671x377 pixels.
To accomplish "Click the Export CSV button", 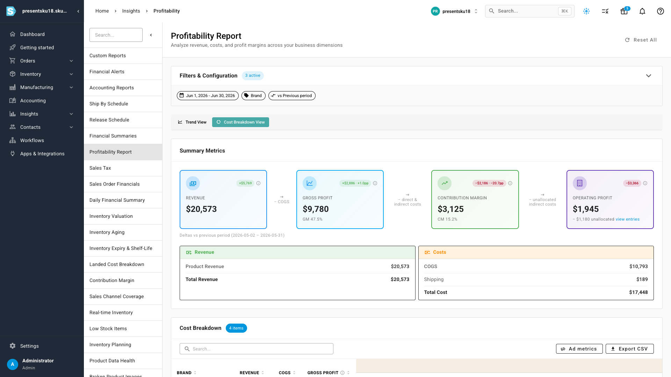I will (x=629, y=349).
